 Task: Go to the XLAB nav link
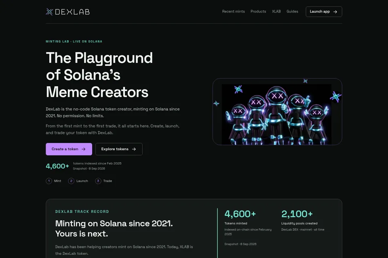point(276,11)
